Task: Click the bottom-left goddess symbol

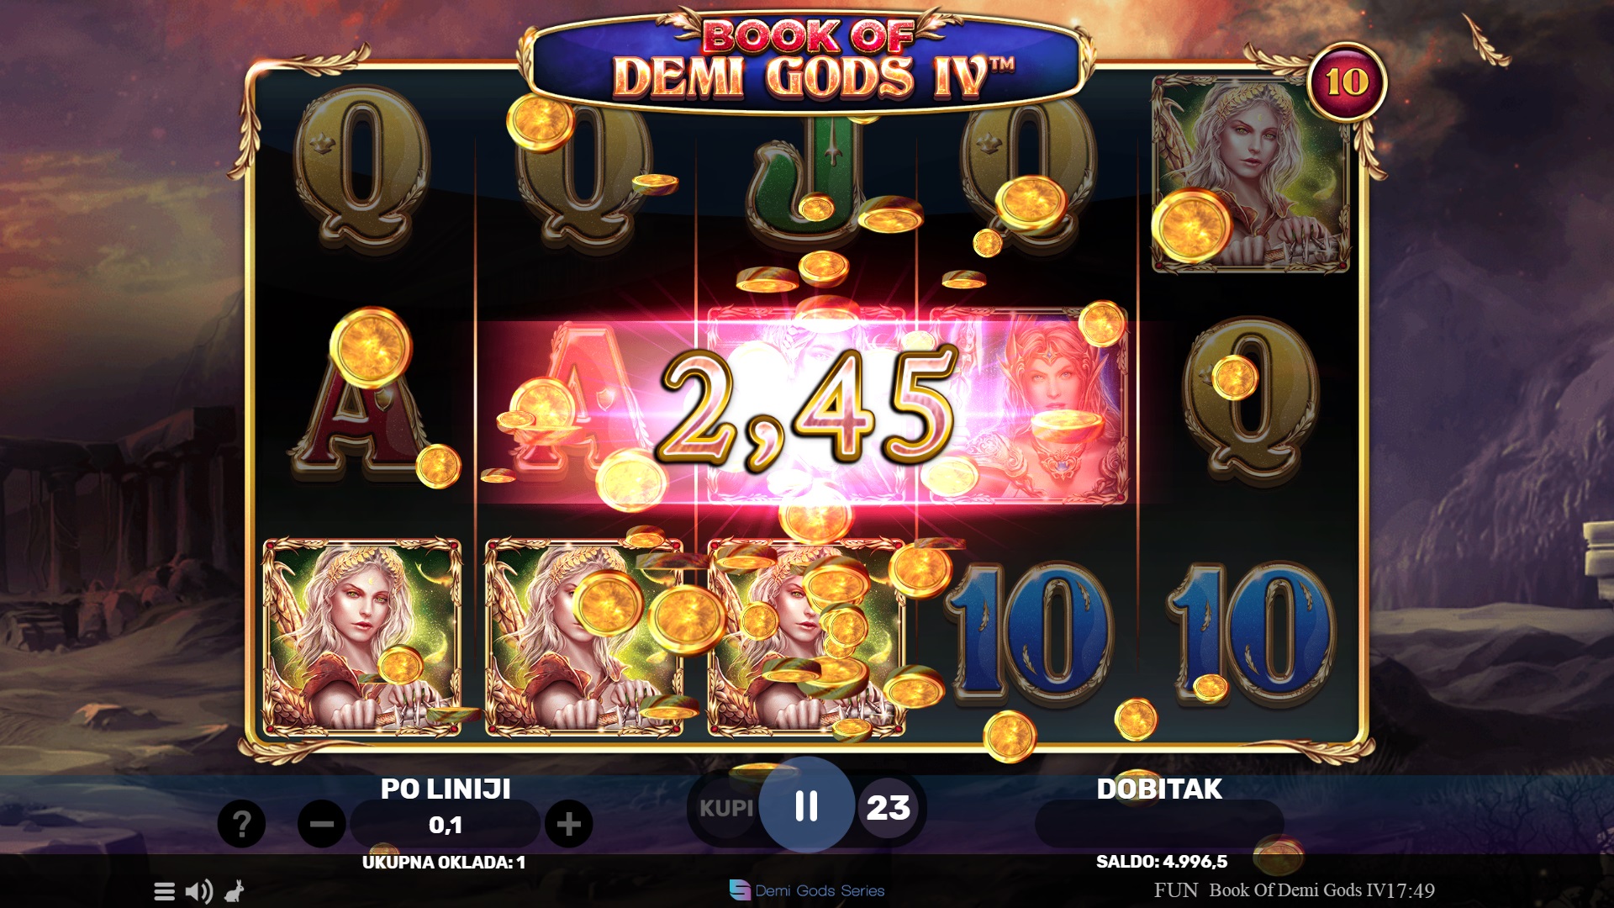Action: click(362, 637)
